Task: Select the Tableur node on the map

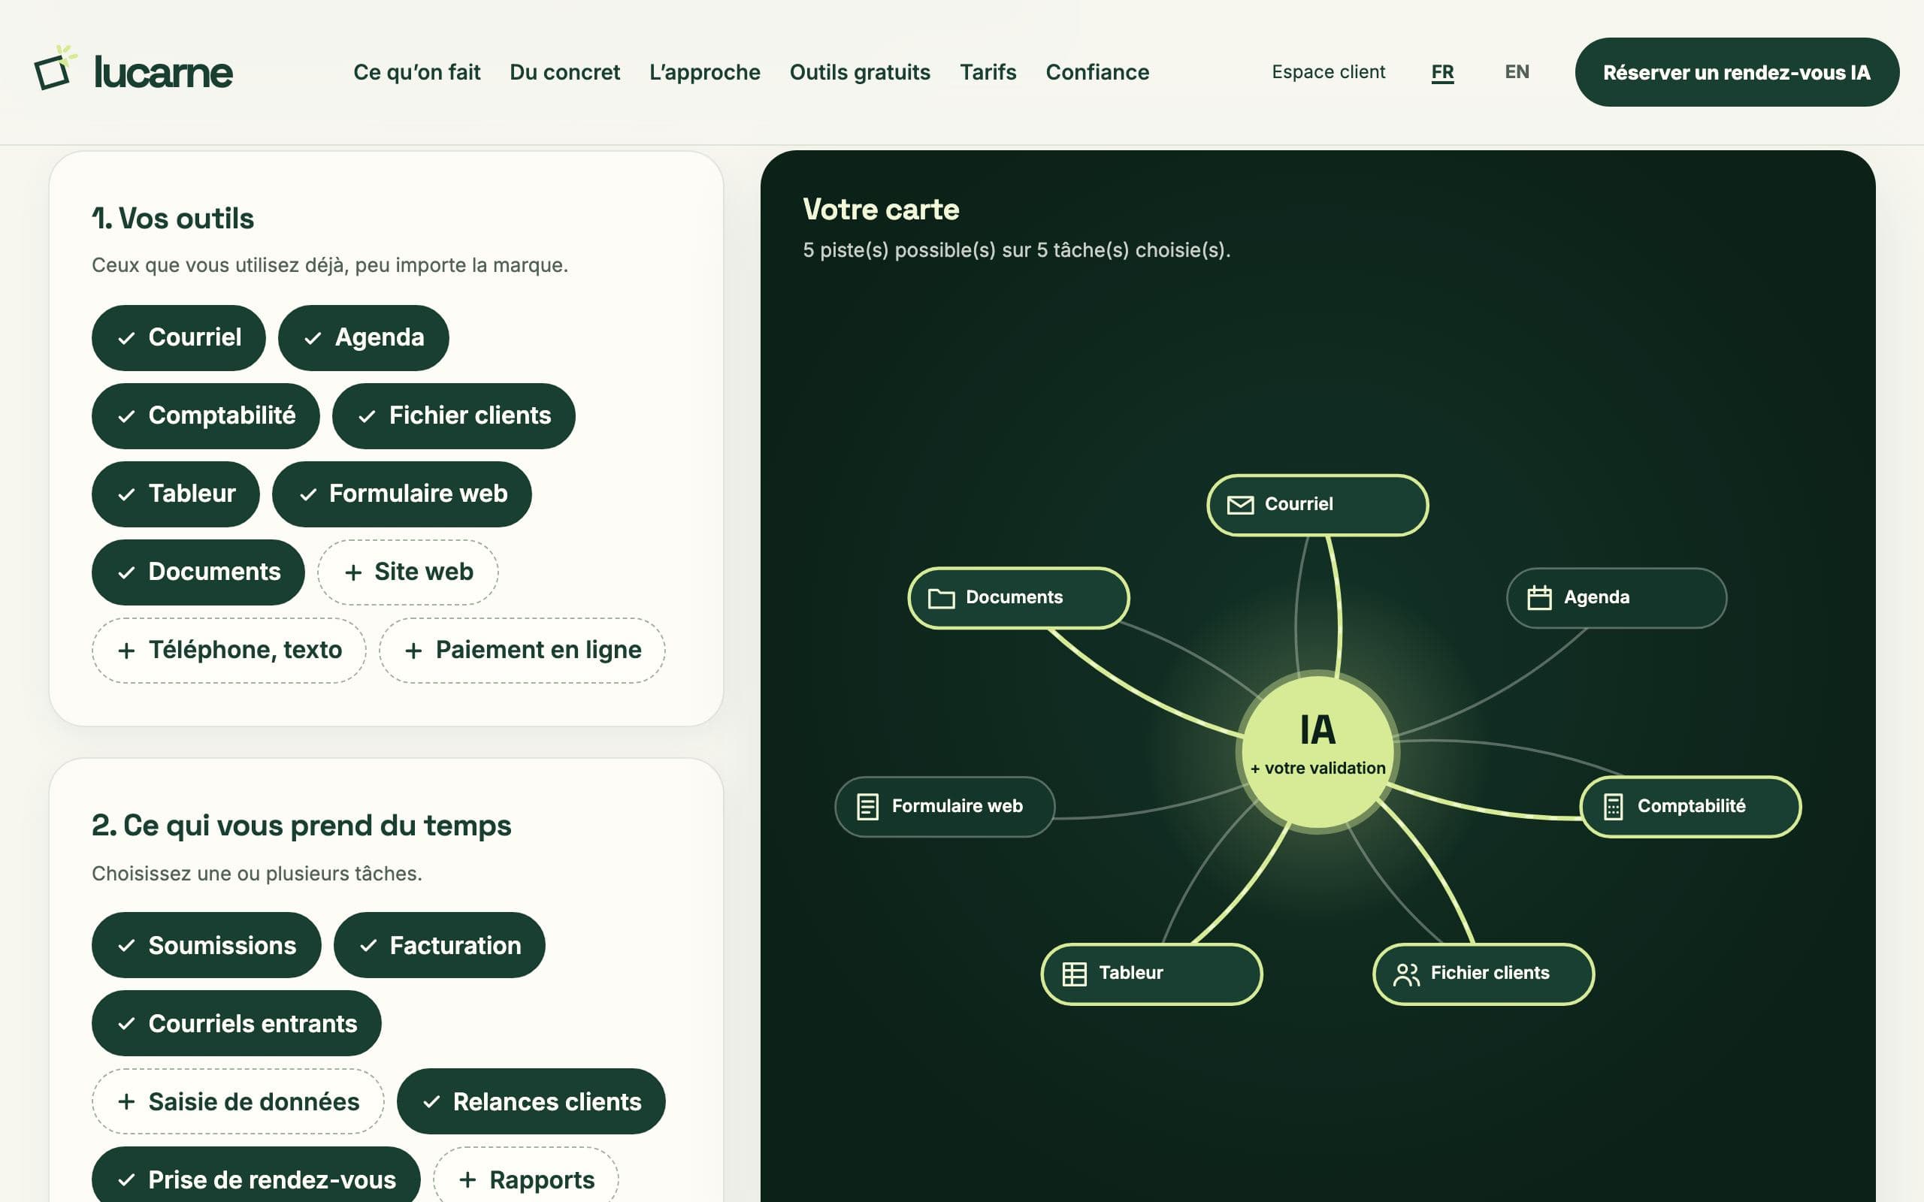Action: click(1151, 974)
